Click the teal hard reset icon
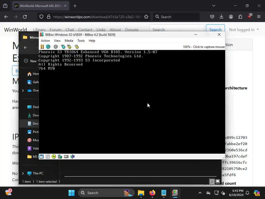Viewport: 265px width, 199px height. 48,47
